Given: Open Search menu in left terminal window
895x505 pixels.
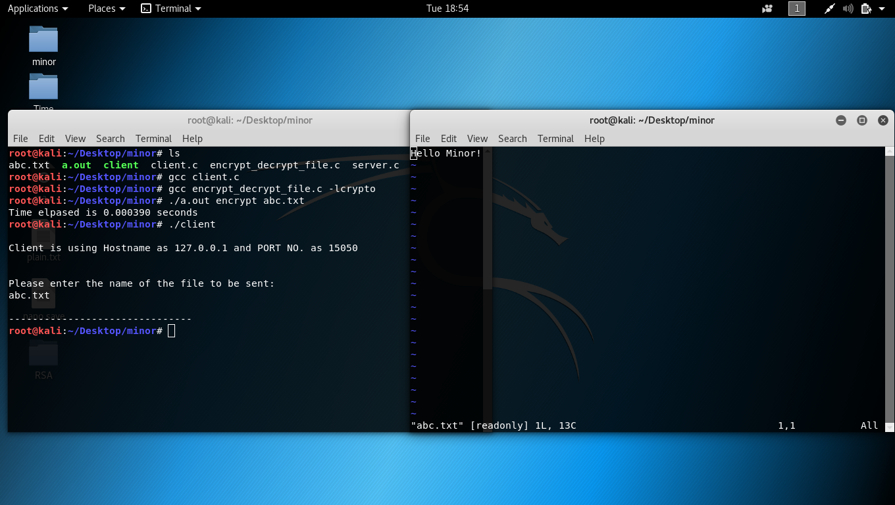Looking at the screenshot, I should pos(110,138).
